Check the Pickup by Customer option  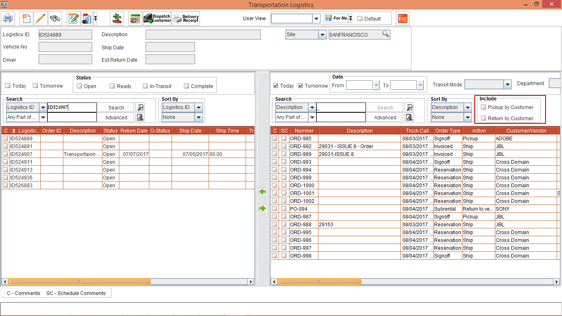pyautogui.click(x=483, y=107)
